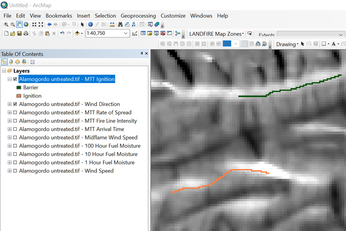
Task: Activate the Pan hand tool
Action: (x=19, y=25)
